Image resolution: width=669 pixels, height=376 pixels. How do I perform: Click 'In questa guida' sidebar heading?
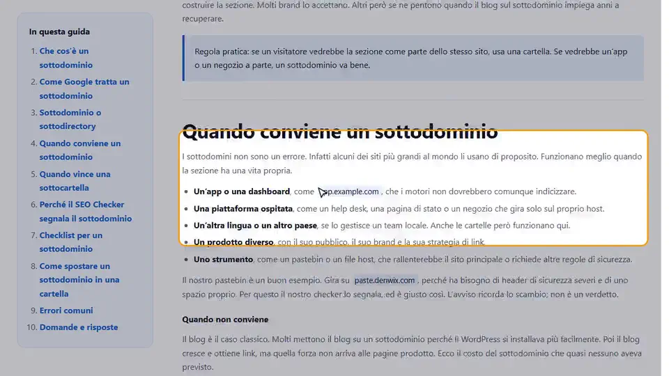coord(59,31)
